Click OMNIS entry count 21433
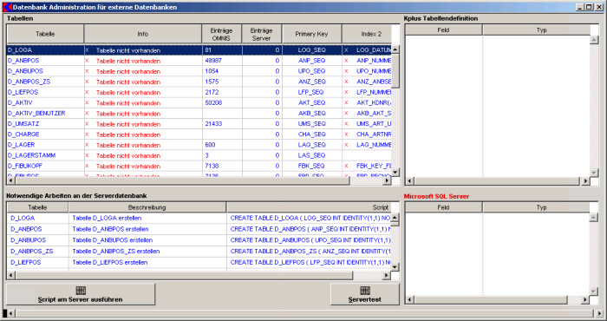This screenshot has height=321, width=607. click(x=213, y=123)
